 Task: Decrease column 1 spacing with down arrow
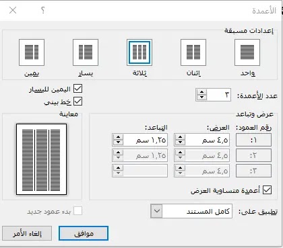click(x=118, y=142)
